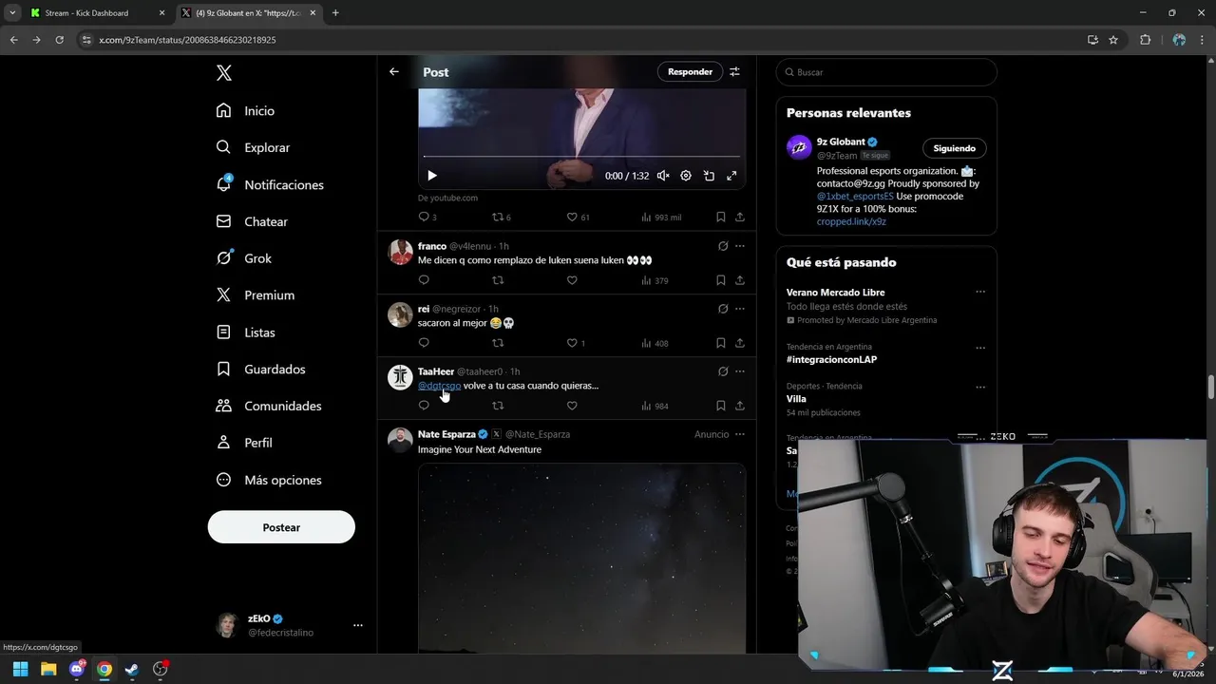Bookmark the main post
The width and height of the screenshot is (1216, 684).
721,217
